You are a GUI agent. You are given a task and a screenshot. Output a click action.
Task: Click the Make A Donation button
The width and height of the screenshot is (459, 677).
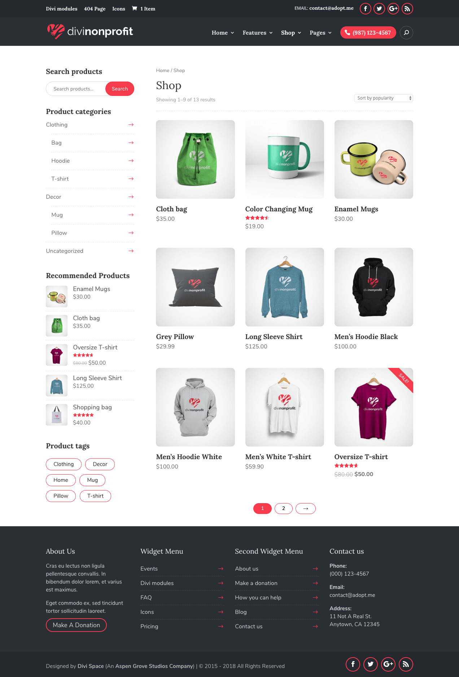[76, 625]
